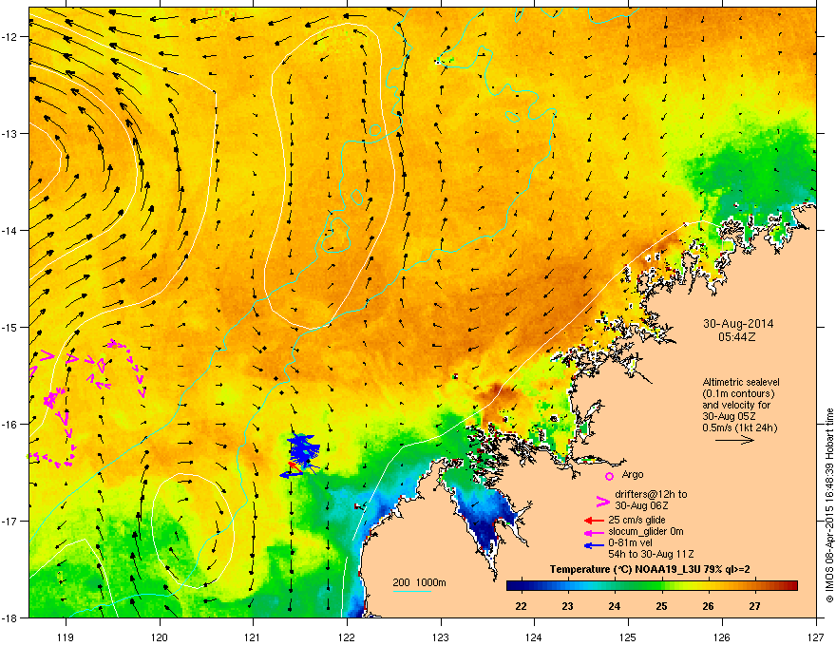Click the blue glider track cluster
Screen dimensions: 836x646
pyautogui.click(x=302, y=453)
